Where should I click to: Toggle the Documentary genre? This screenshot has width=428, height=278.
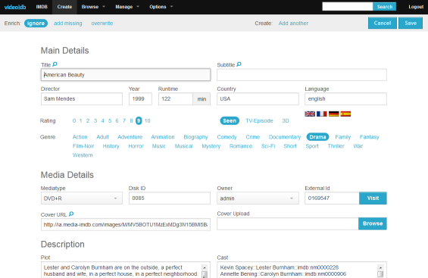[285, 137]
